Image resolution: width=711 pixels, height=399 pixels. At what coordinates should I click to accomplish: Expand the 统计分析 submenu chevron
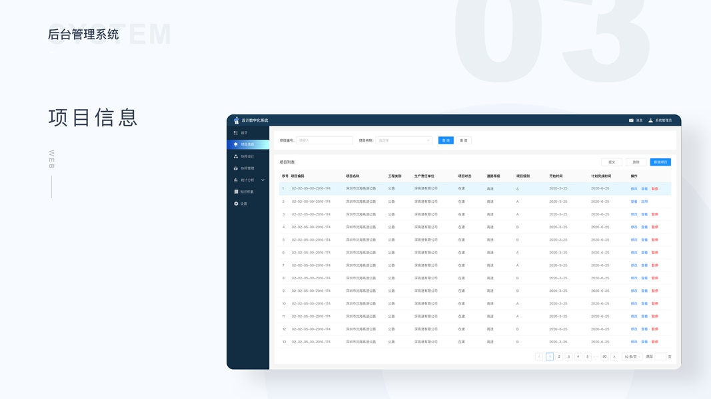coord(263,180)
